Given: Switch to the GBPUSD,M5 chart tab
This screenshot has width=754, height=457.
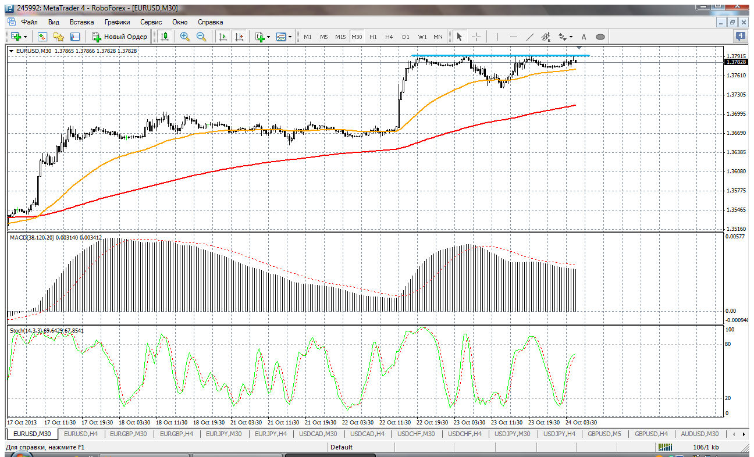Looking at the screenshot, I should [604, 434].
